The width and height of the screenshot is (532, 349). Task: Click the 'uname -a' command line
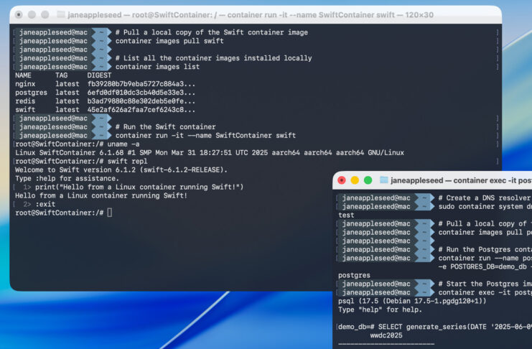(x=123, y=144)
